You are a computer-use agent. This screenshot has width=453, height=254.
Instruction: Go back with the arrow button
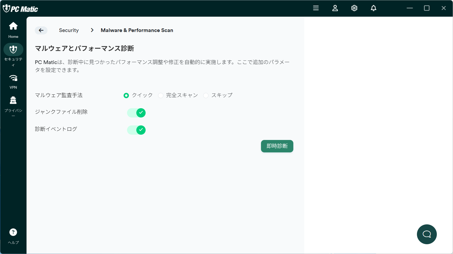click(x=41, y=30)
